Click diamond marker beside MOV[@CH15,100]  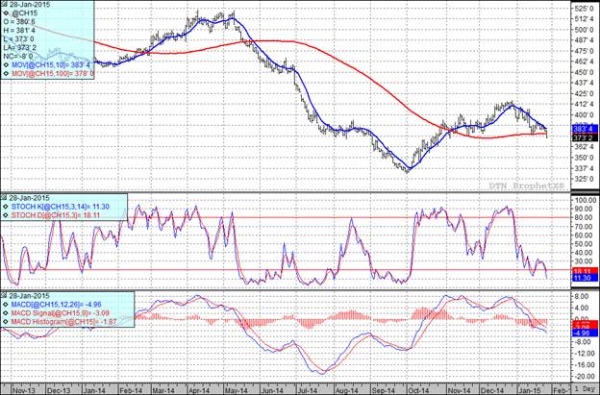coord(6,73)
